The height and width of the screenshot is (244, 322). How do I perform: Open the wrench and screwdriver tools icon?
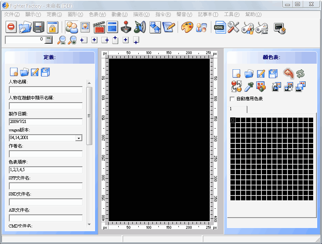(x=233, y=27)
